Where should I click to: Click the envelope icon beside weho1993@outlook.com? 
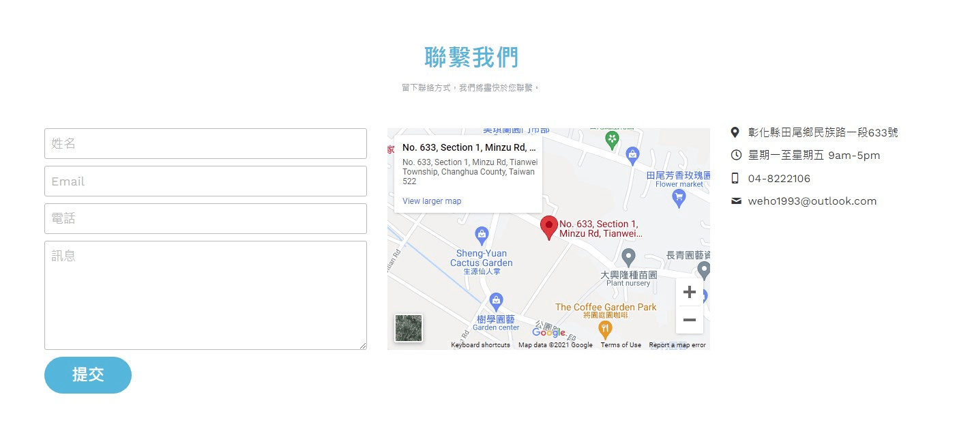736,201
